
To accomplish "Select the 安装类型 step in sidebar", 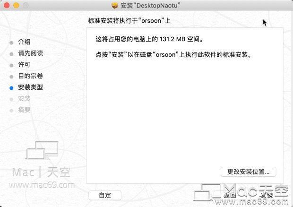I will tap(30, 87).
